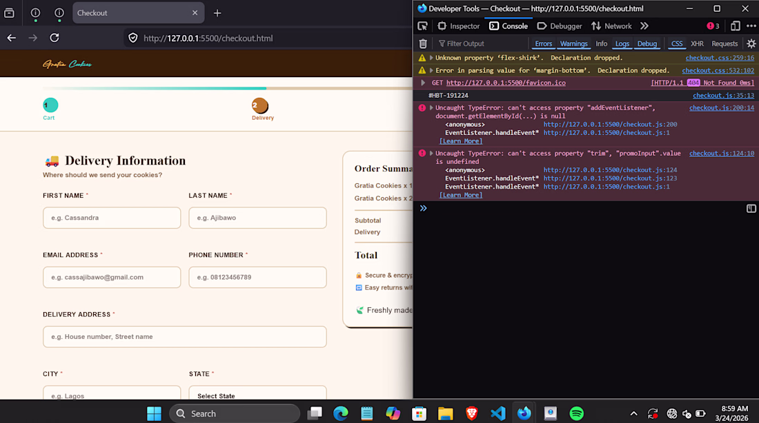Image resolution: width=759 pixels, height=423 pixels.
Task: Click the Gratia Cookies logo
Action: 67,64
